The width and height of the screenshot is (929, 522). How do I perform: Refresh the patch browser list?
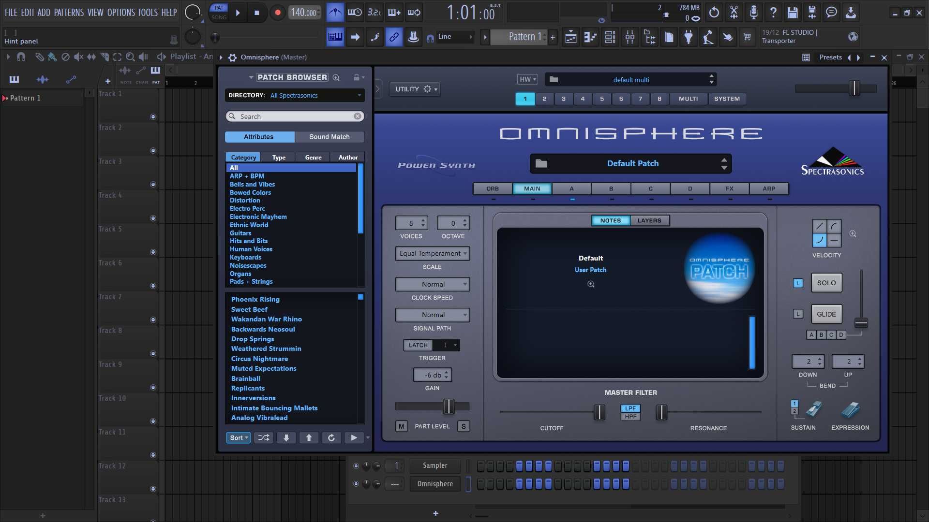pyautogui.click(x=331, y=438)
